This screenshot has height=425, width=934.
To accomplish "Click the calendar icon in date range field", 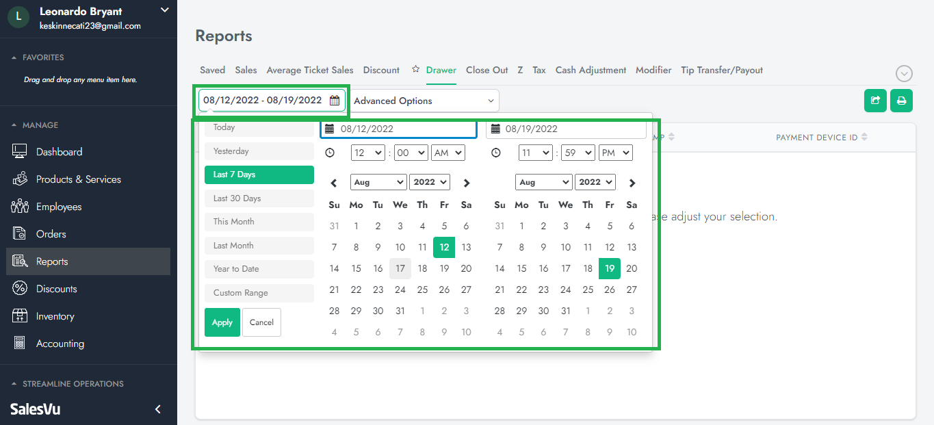I will (335, 101).
